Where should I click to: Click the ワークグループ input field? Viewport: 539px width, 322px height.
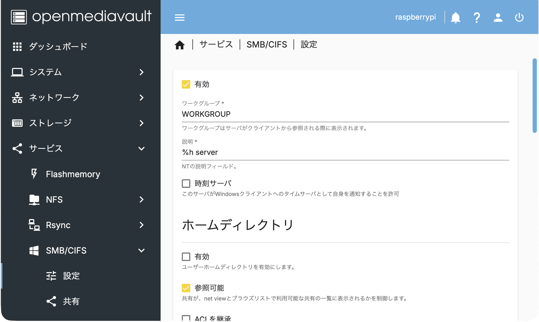tap(345, 114)
